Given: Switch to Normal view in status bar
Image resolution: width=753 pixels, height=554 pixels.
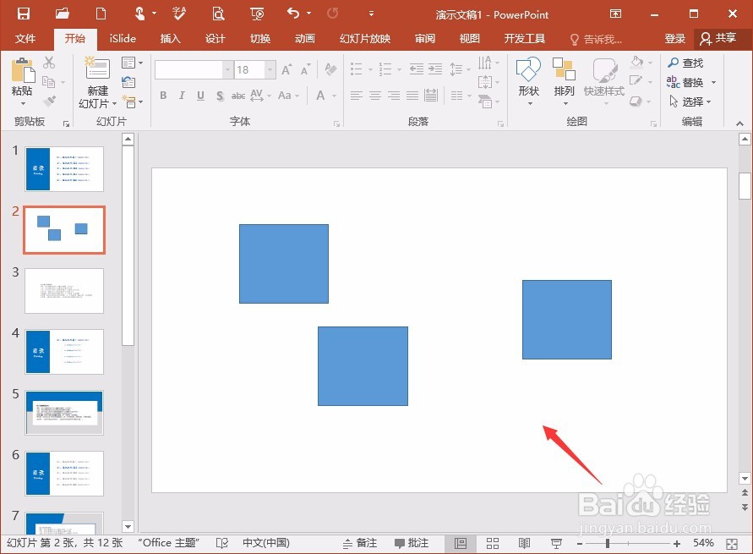Looking at the screenshot, I should click(461, 544).
